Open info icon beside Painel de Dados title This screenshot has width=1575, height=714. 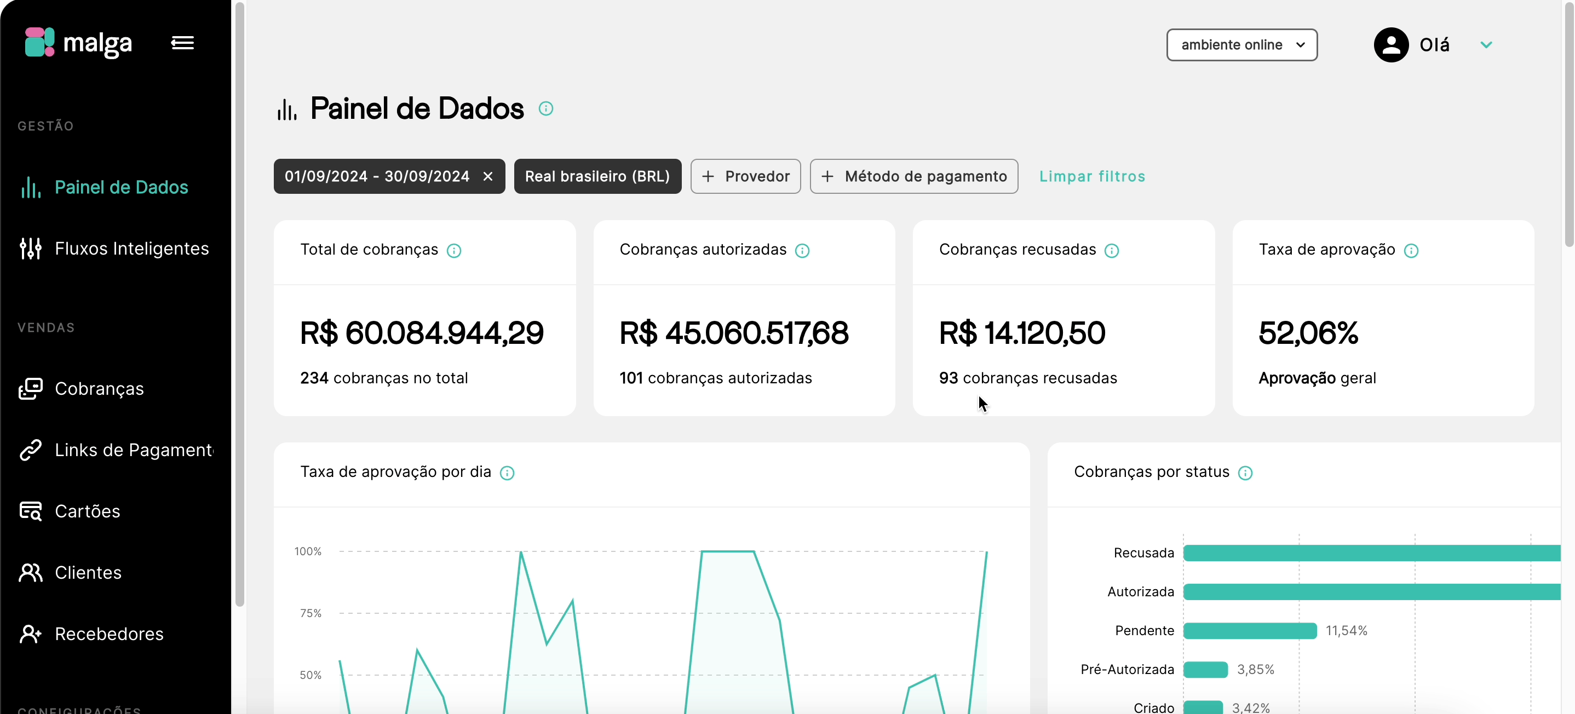[x=545, y=109]
